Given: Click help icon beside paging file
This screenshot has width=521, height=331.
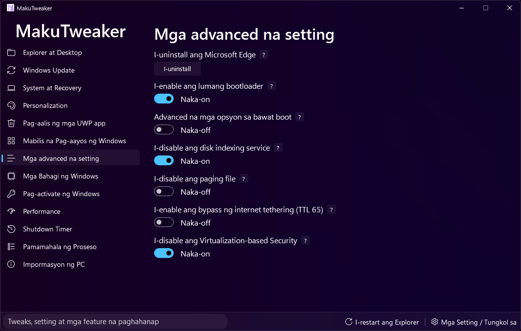Looking at the screenshot, I should [243, 179].
